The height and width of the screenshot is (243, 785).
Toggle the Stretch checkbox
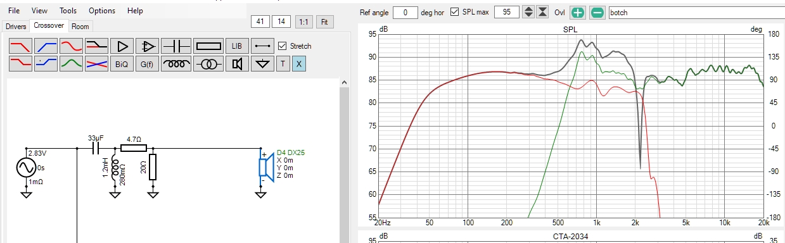click(283, 46)
